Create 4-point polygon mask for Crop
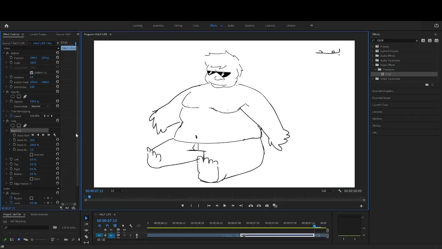This screenshot has height=249, width=442. point(19,126)
